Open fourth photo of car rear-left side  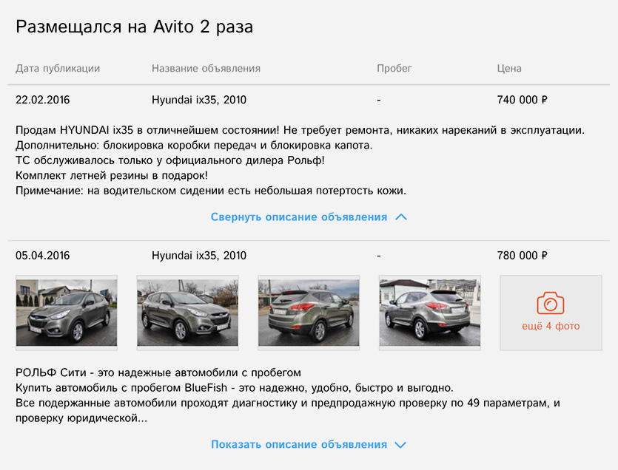pyautogui.click(x=429, y=313)
